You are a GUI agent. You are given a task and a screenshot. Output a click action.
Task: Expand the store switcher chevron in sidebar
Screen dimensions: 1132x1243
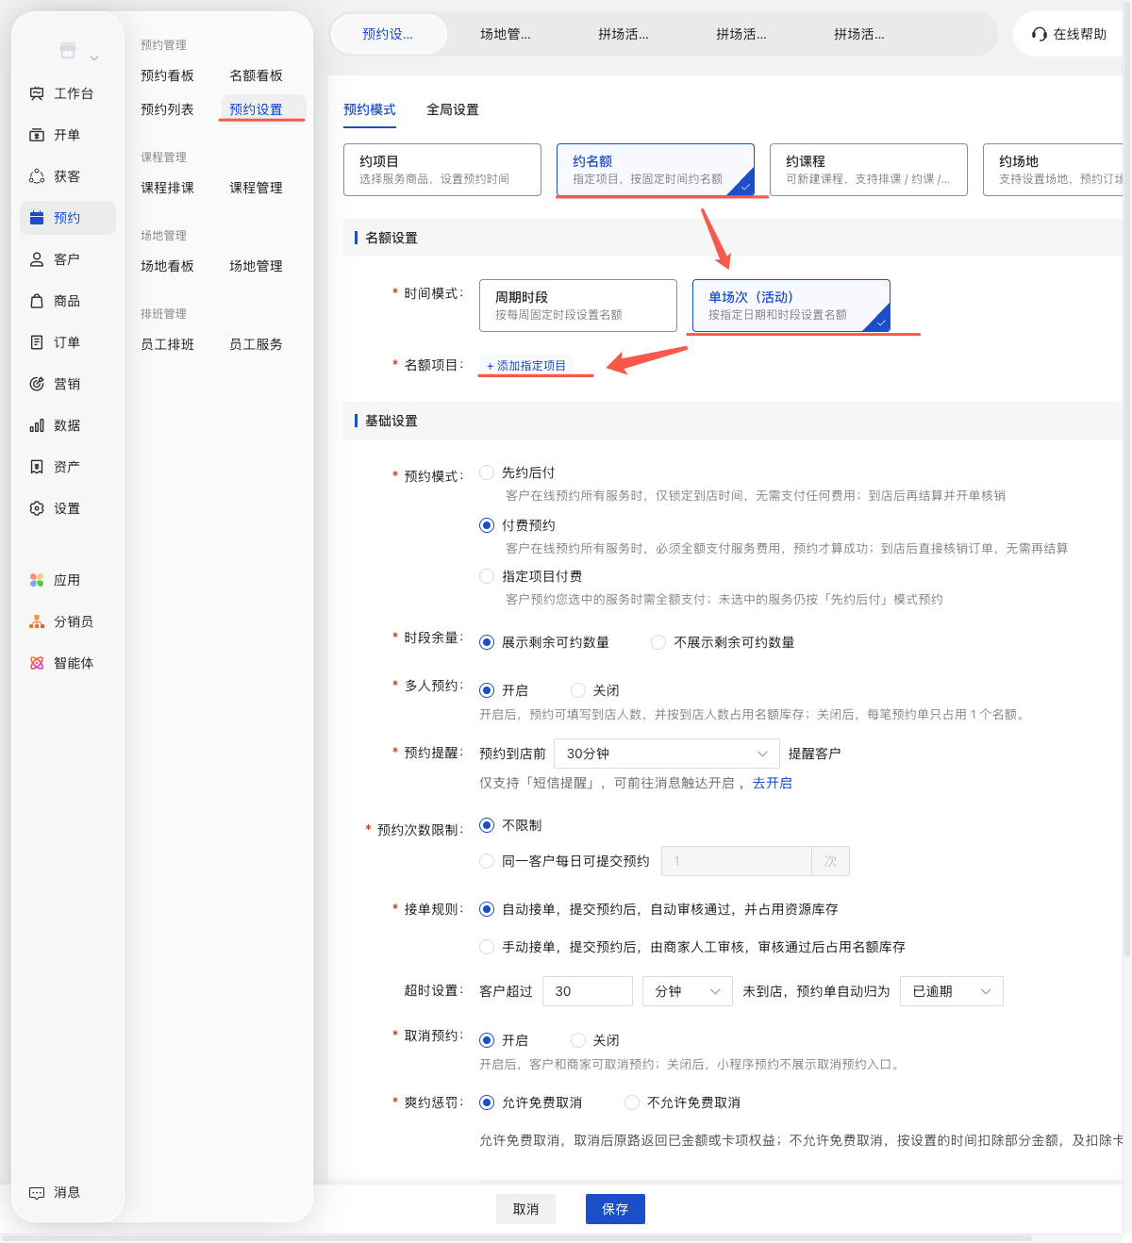tap(94, 58)
